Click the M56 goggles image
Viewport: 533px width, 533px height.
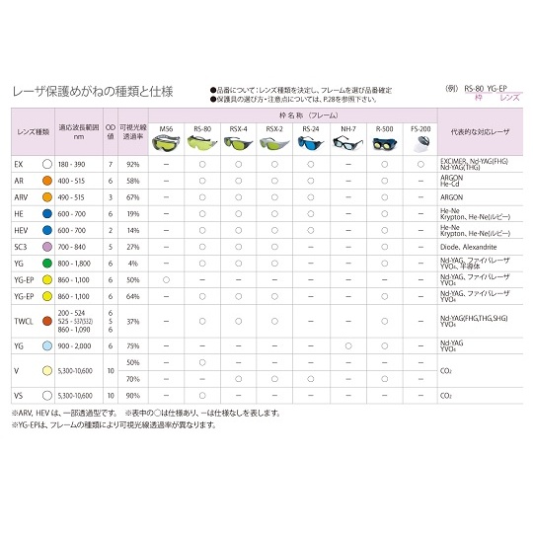pyautogui.click(x=166, y=143)
